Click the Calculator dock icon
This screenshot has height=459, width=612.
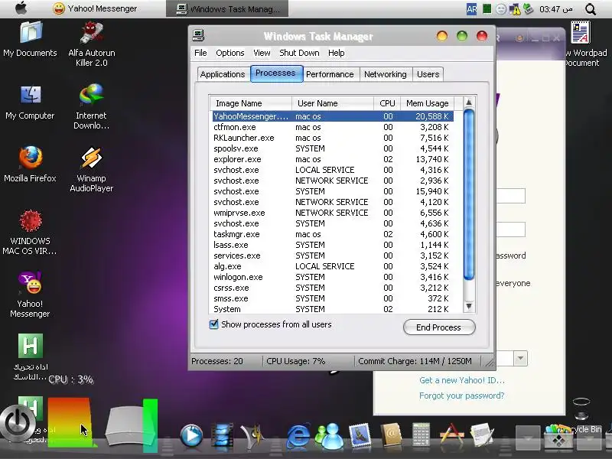click(x=421, y=435)
